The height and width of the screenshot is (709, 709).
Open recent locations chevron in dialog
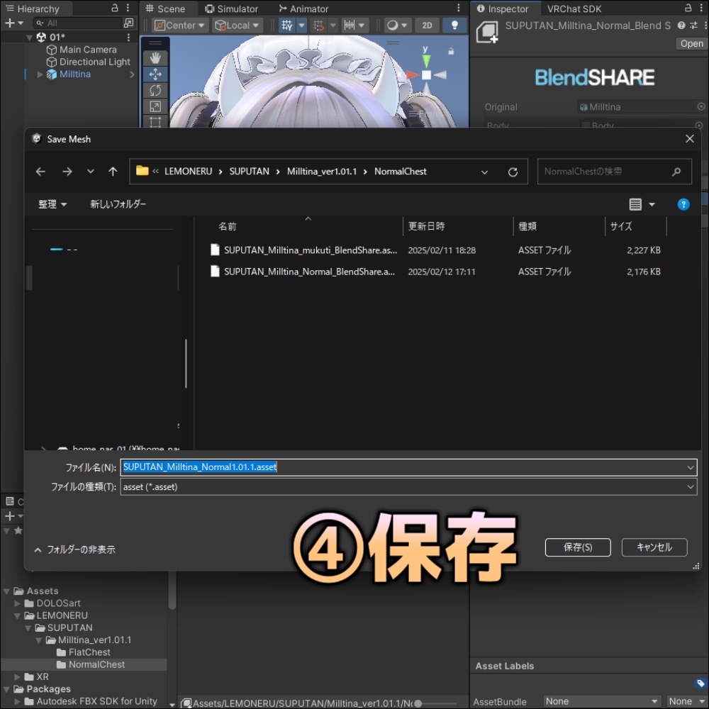click(91, 172)
